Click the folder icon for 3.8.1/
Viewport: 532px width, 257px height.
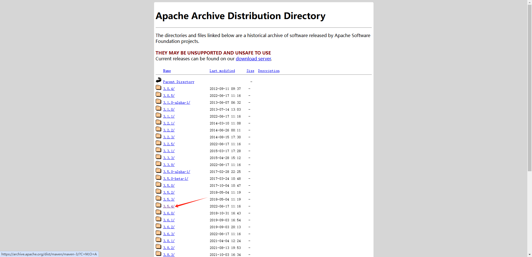pos(158,240)
